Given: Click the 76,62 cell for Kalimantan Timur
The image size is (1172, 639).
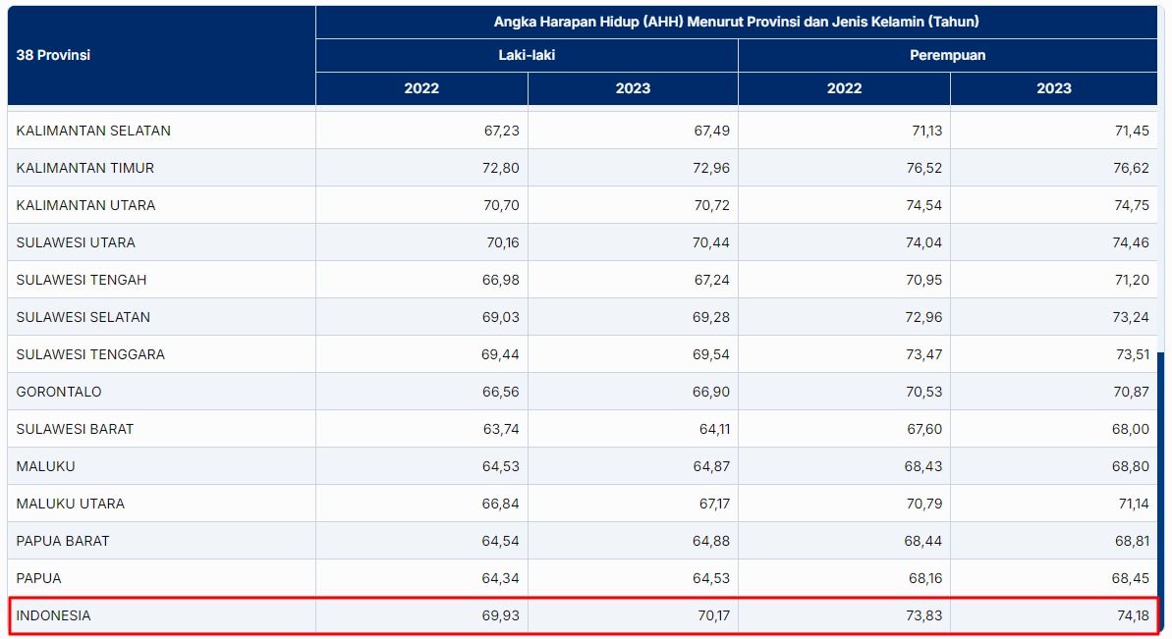Looking at the screenshot, I should point(1130,168).
